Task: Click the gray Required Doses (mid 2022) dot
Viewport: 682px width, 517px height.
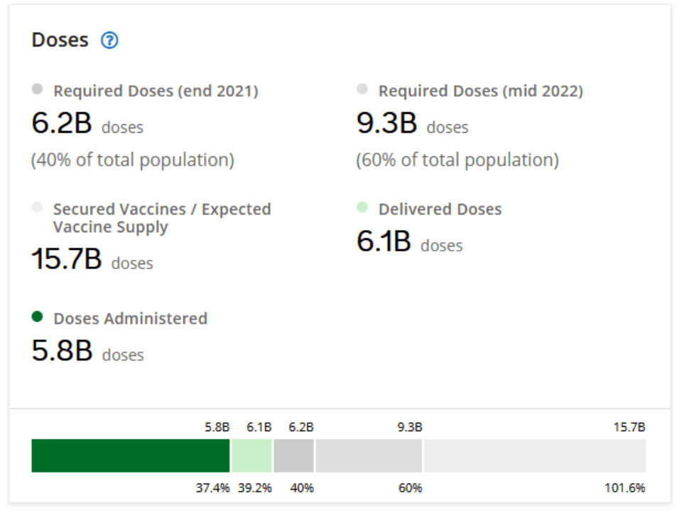Action: coord(362,89)
